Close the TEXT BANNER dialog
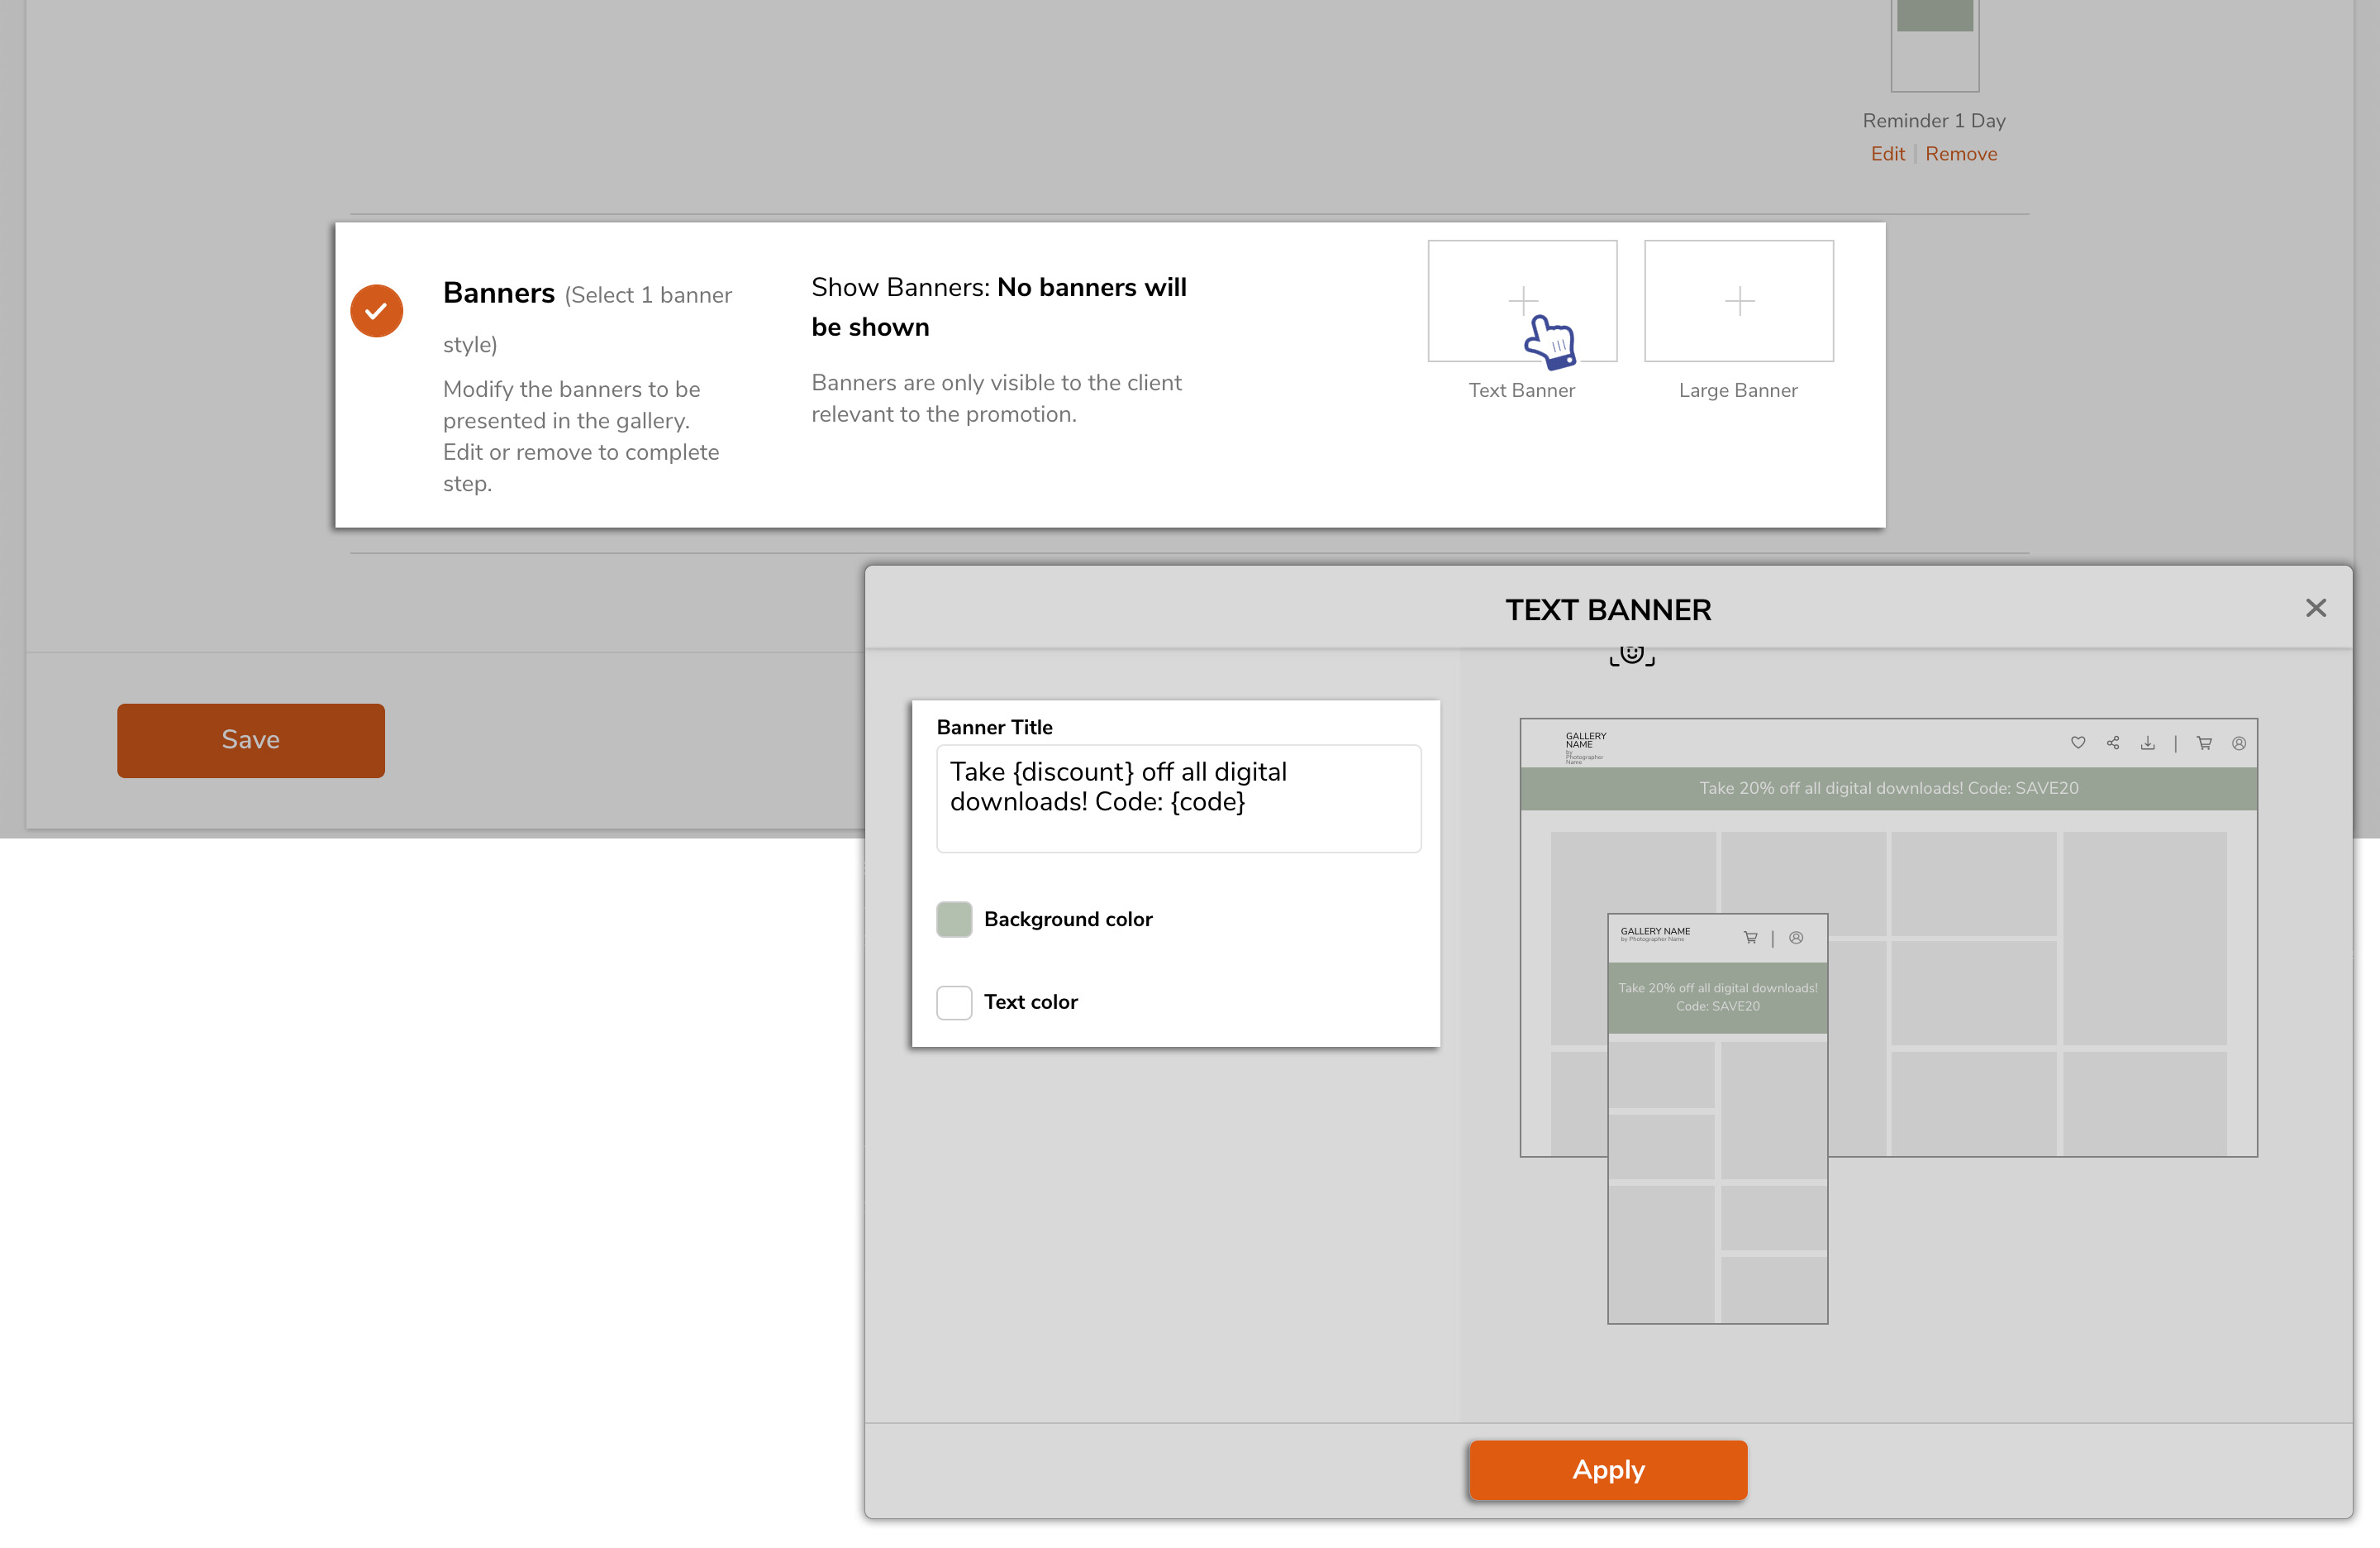Screen dimensions: 2380x1548 2316,608
